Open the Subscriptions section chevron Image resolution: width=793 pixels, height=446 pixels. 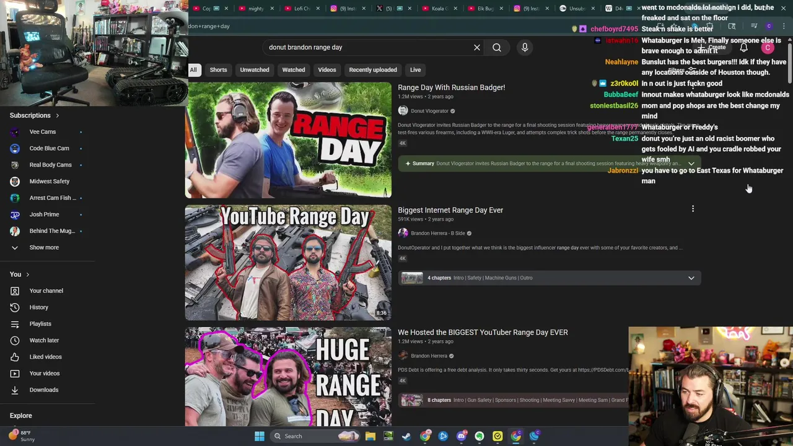[58, 115]
